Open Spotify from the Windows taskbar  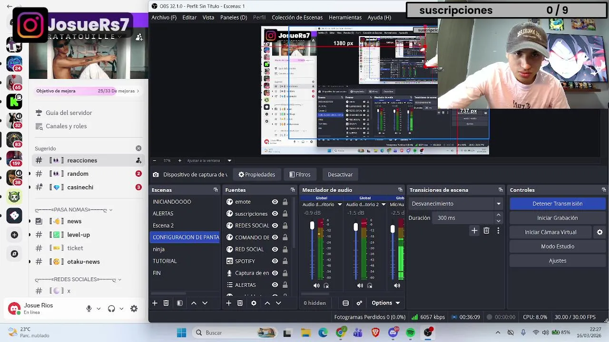coord(411,333)
